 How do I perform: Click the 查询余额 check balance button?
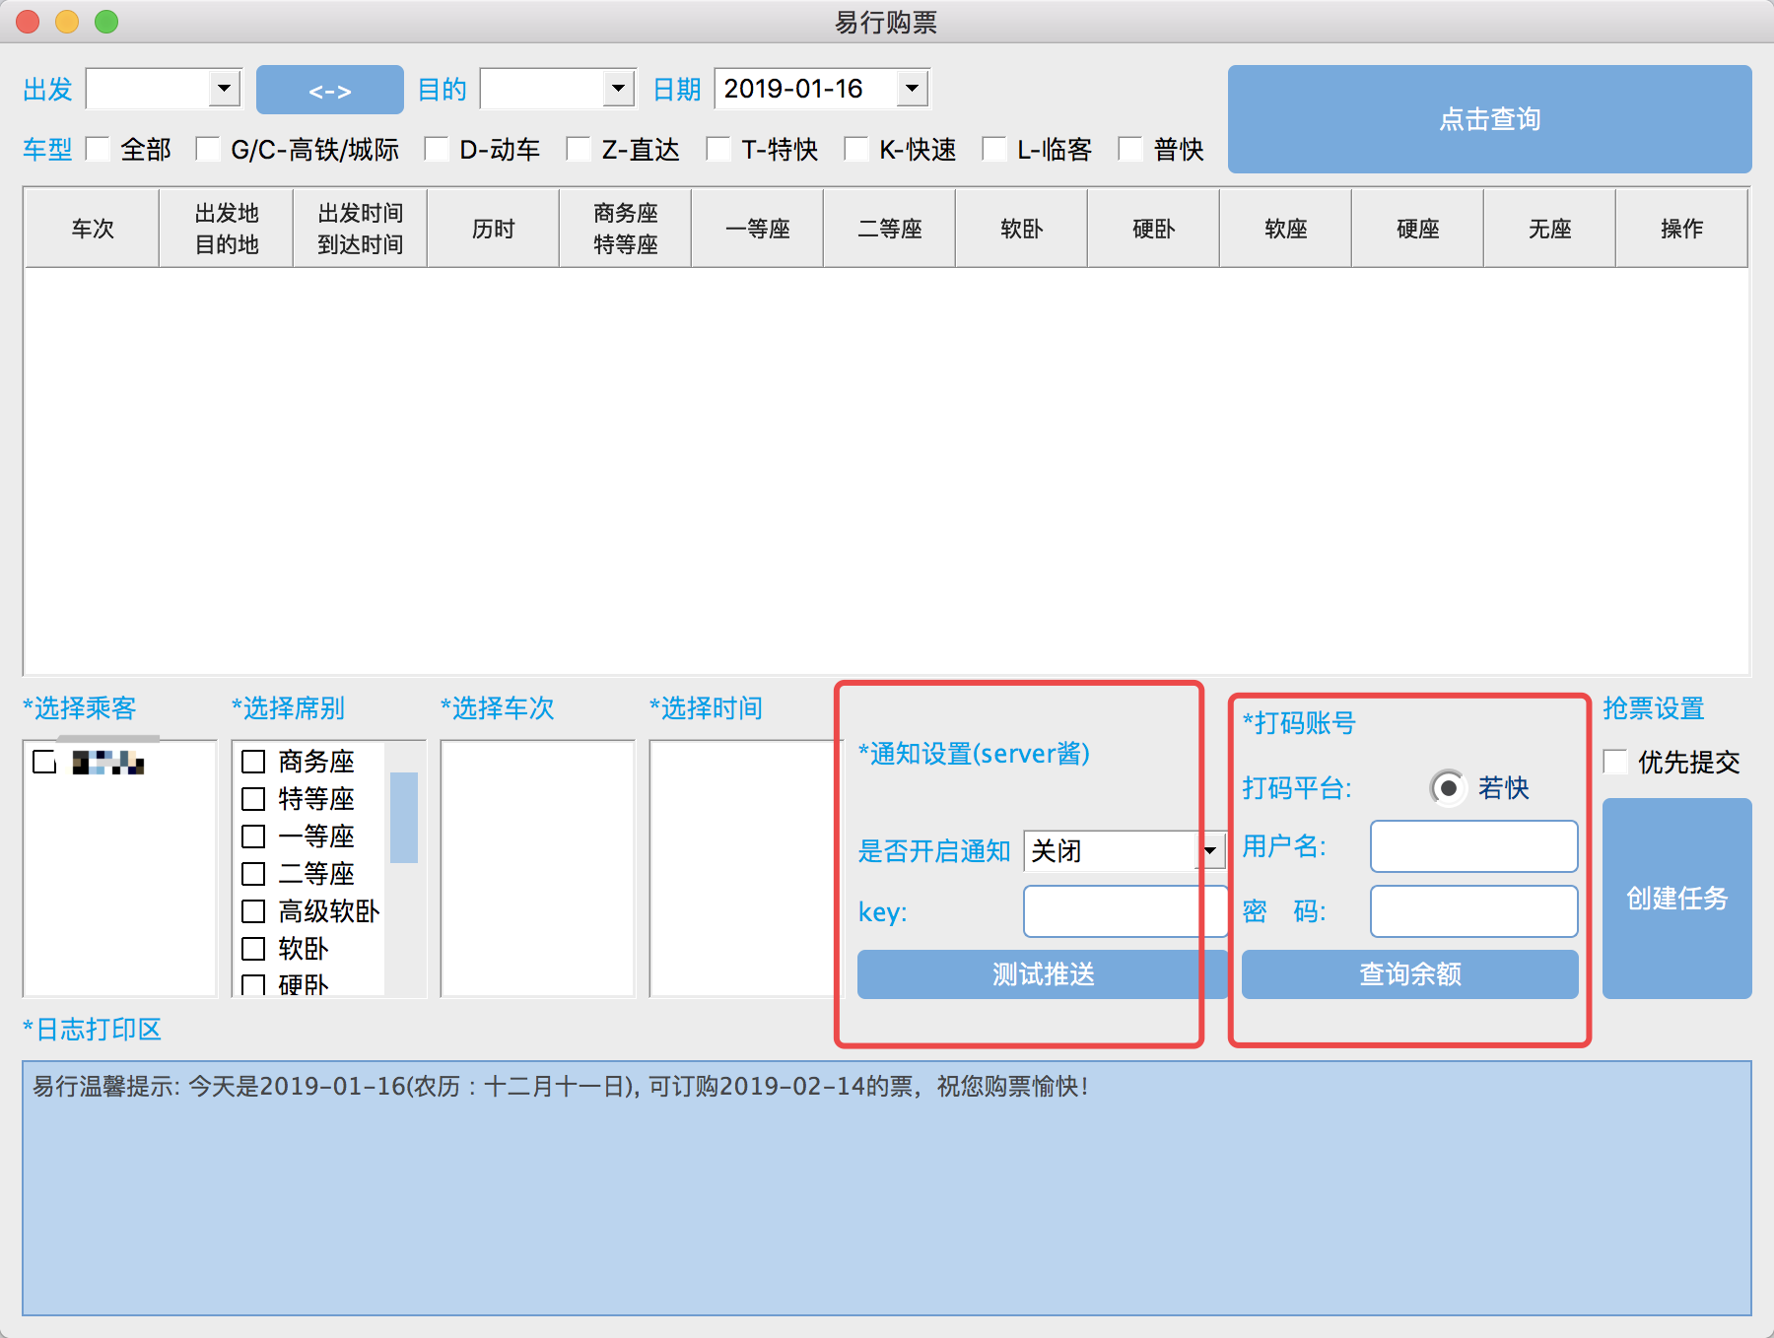coord(1410,974)
